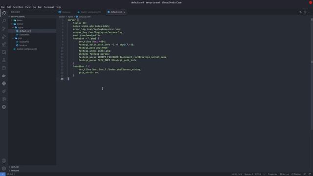Open Dockerfile under php folder
The height and width of the screenshot is (176, 313).
coord(24,42)
